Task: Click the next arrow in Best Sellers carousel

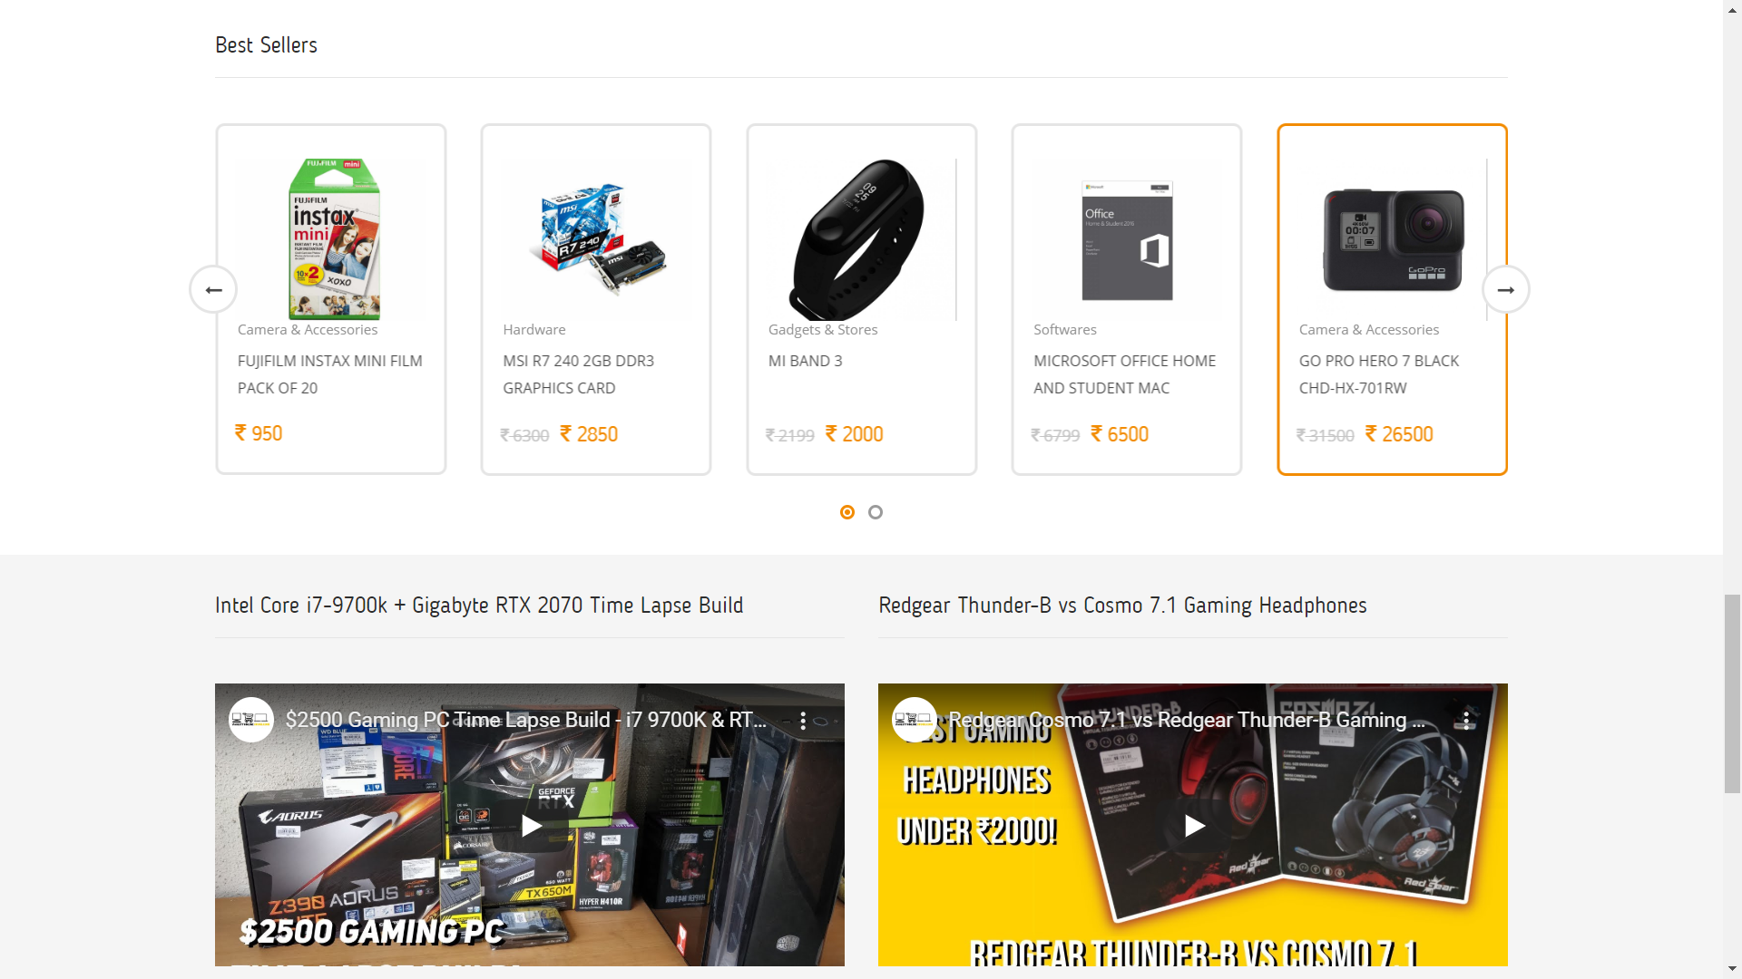Action: pyautogui.click(x=1506, y=290)
